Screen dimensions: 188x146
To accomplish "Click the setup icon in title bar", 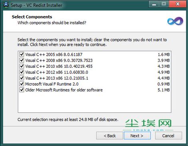I will (x=6, y=5).
